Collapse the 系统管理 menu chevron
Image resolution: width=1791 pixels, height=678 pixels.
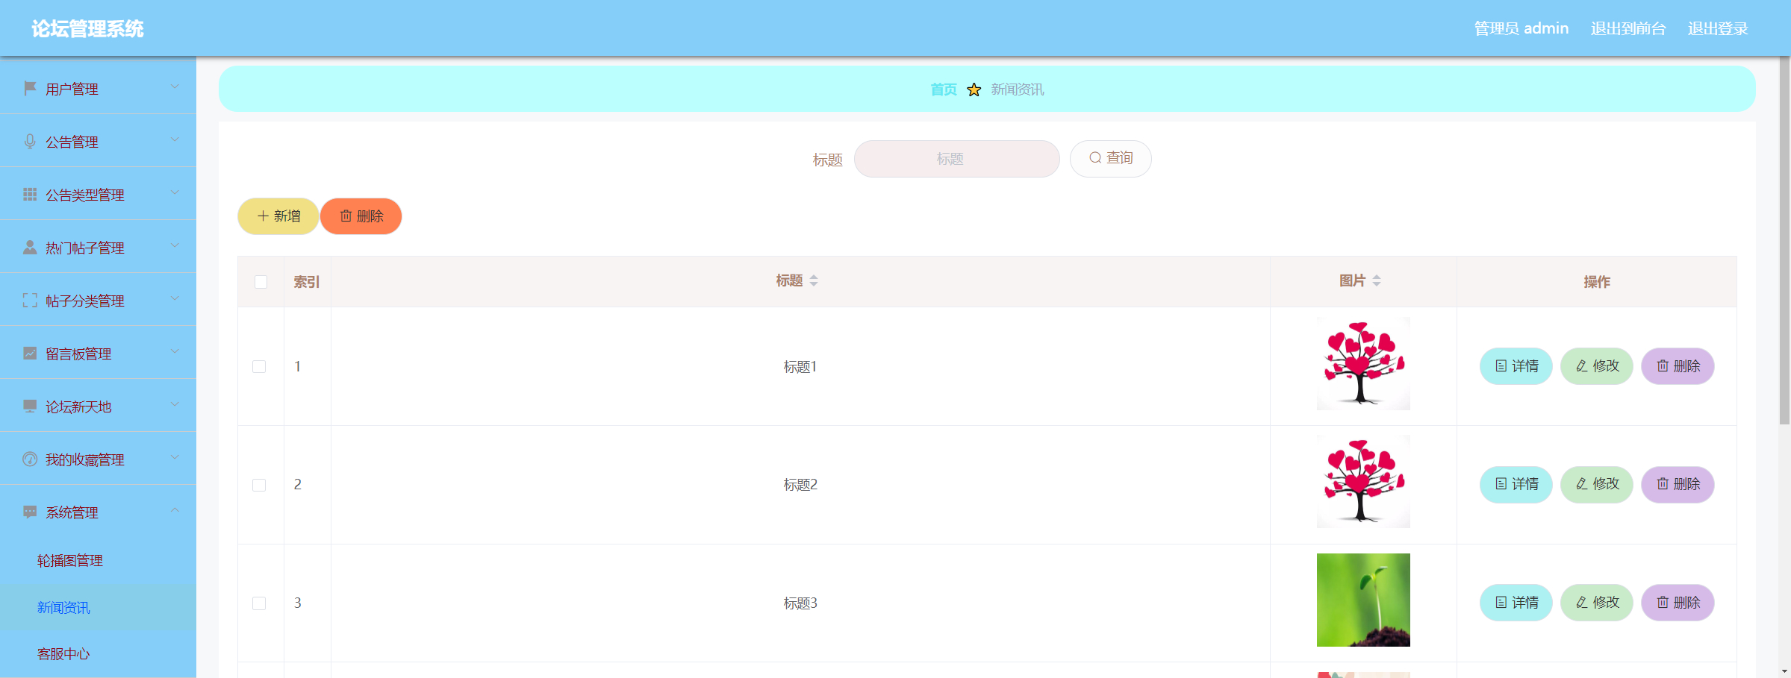point(175,510)
